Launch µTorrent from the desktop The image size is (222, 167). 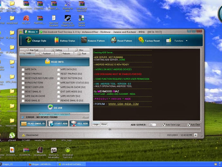click(x=12, y=137)
